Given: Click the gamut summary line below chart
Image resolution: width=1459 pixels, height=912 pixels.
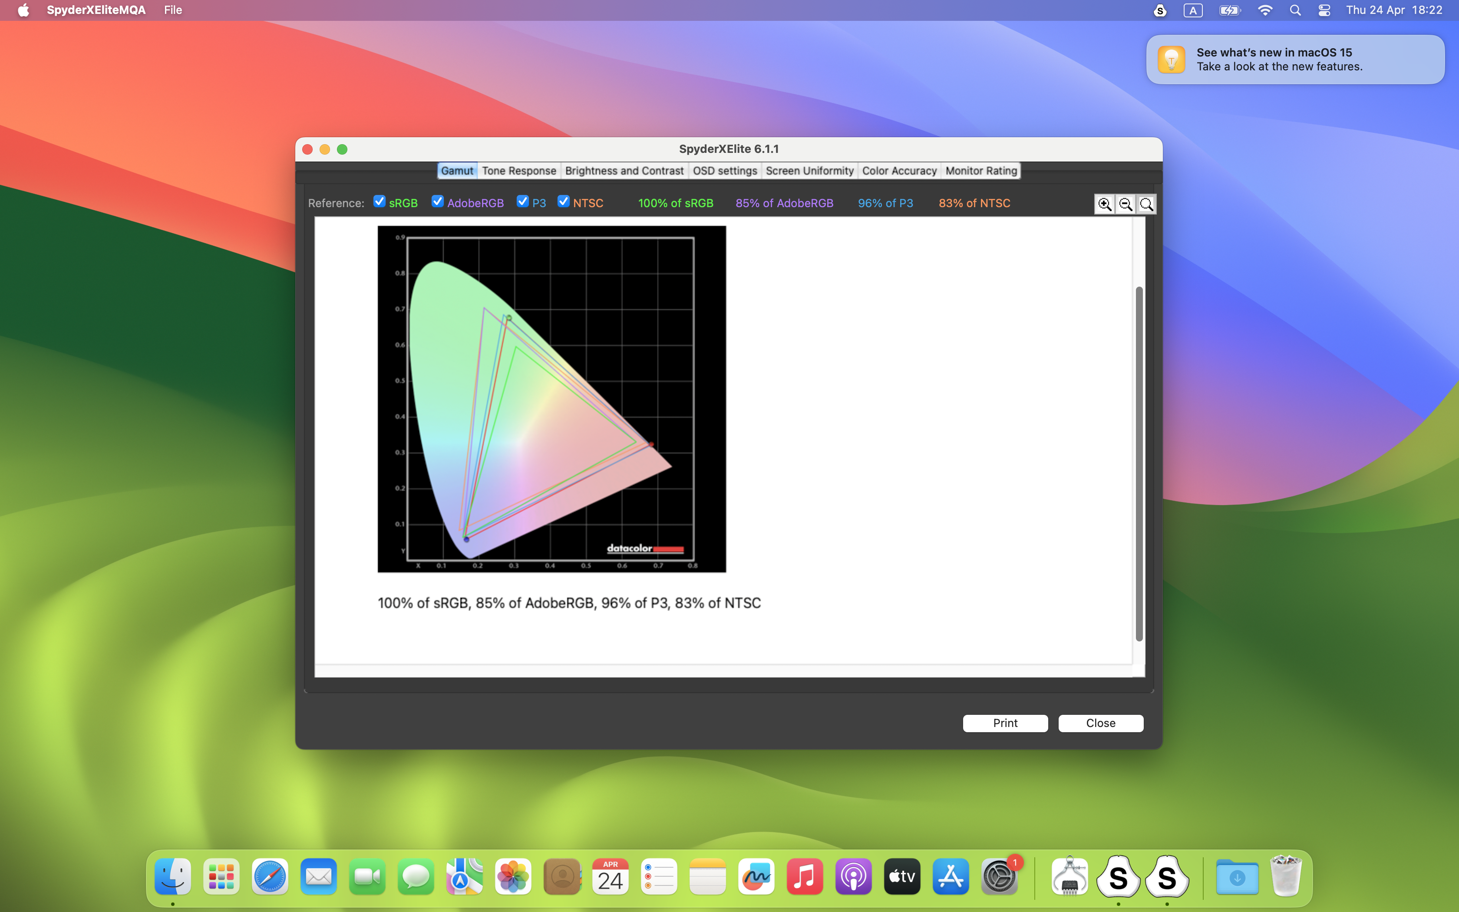Looking at the screenshot, I should click(569, 603).
